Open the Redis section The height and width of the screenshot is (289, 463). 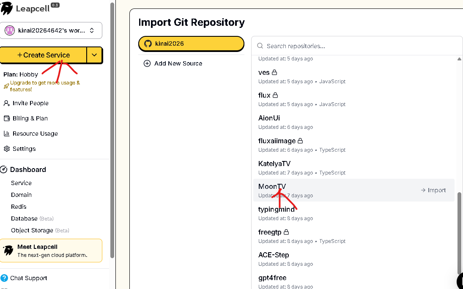click(x=19, y=207)
